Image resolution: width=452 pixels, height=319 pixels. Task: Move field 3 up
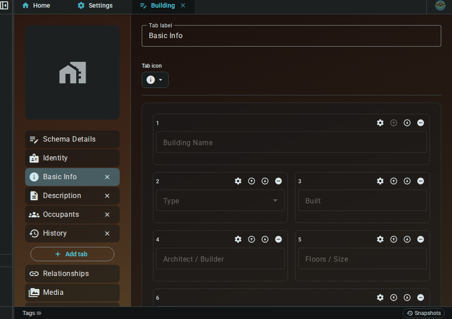click(x=394, y=181)
